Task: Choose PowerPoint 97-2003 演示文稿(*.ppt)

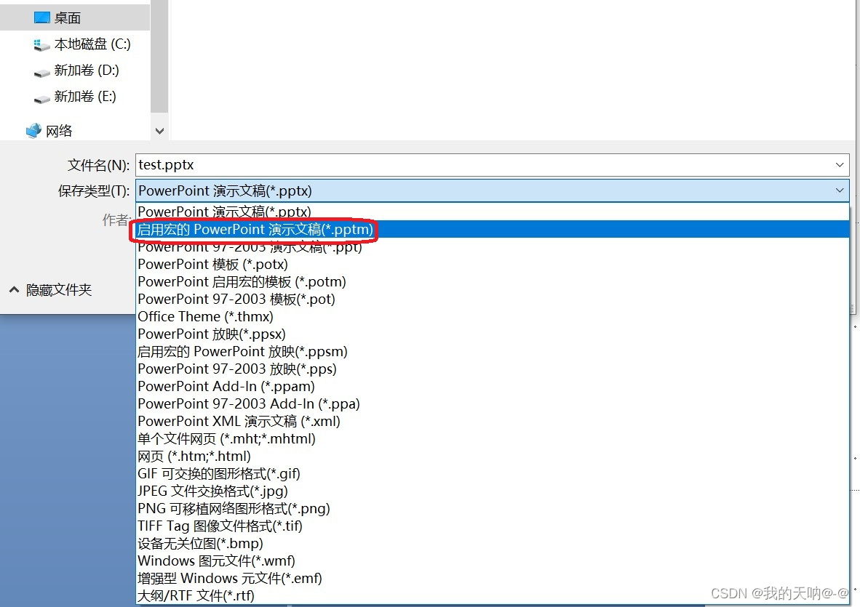Action: [x=493, y=246]
